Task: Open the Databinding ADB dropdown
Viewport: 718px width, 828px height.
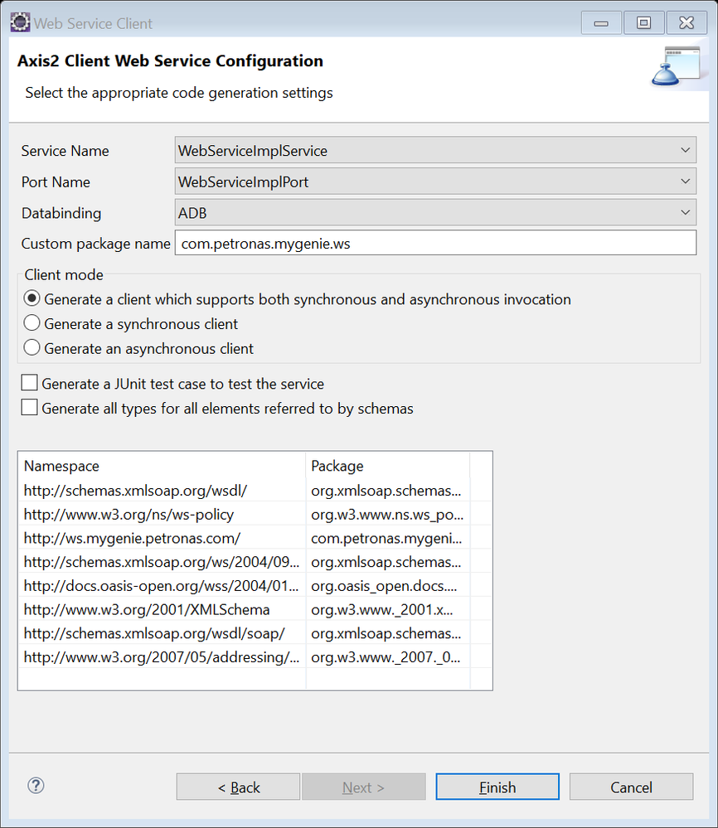Action: [435, 213]
